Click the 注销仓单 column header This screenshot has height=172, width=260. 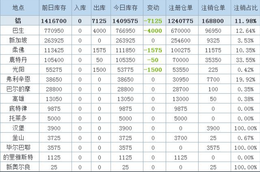click(213, 8)
